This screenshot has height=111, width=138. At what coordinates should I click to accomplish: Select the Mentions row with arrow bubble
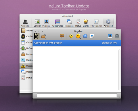(x=26, y=60)
